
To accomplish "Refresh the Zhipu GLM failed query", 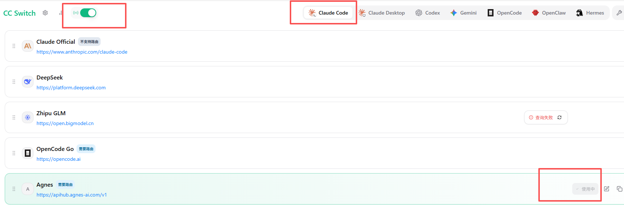I will [559, 117].
